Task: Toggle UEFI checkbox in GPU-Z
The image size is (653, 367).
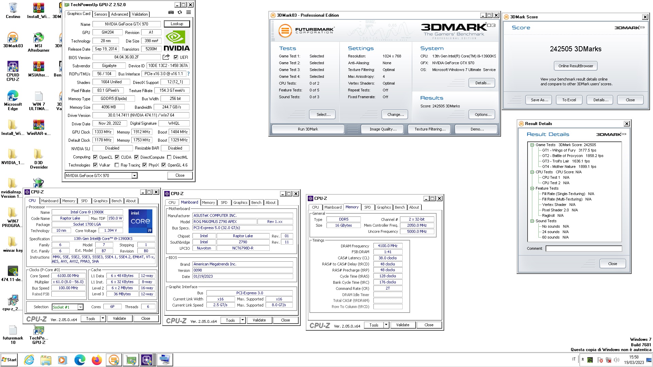Action: point(176,57)
